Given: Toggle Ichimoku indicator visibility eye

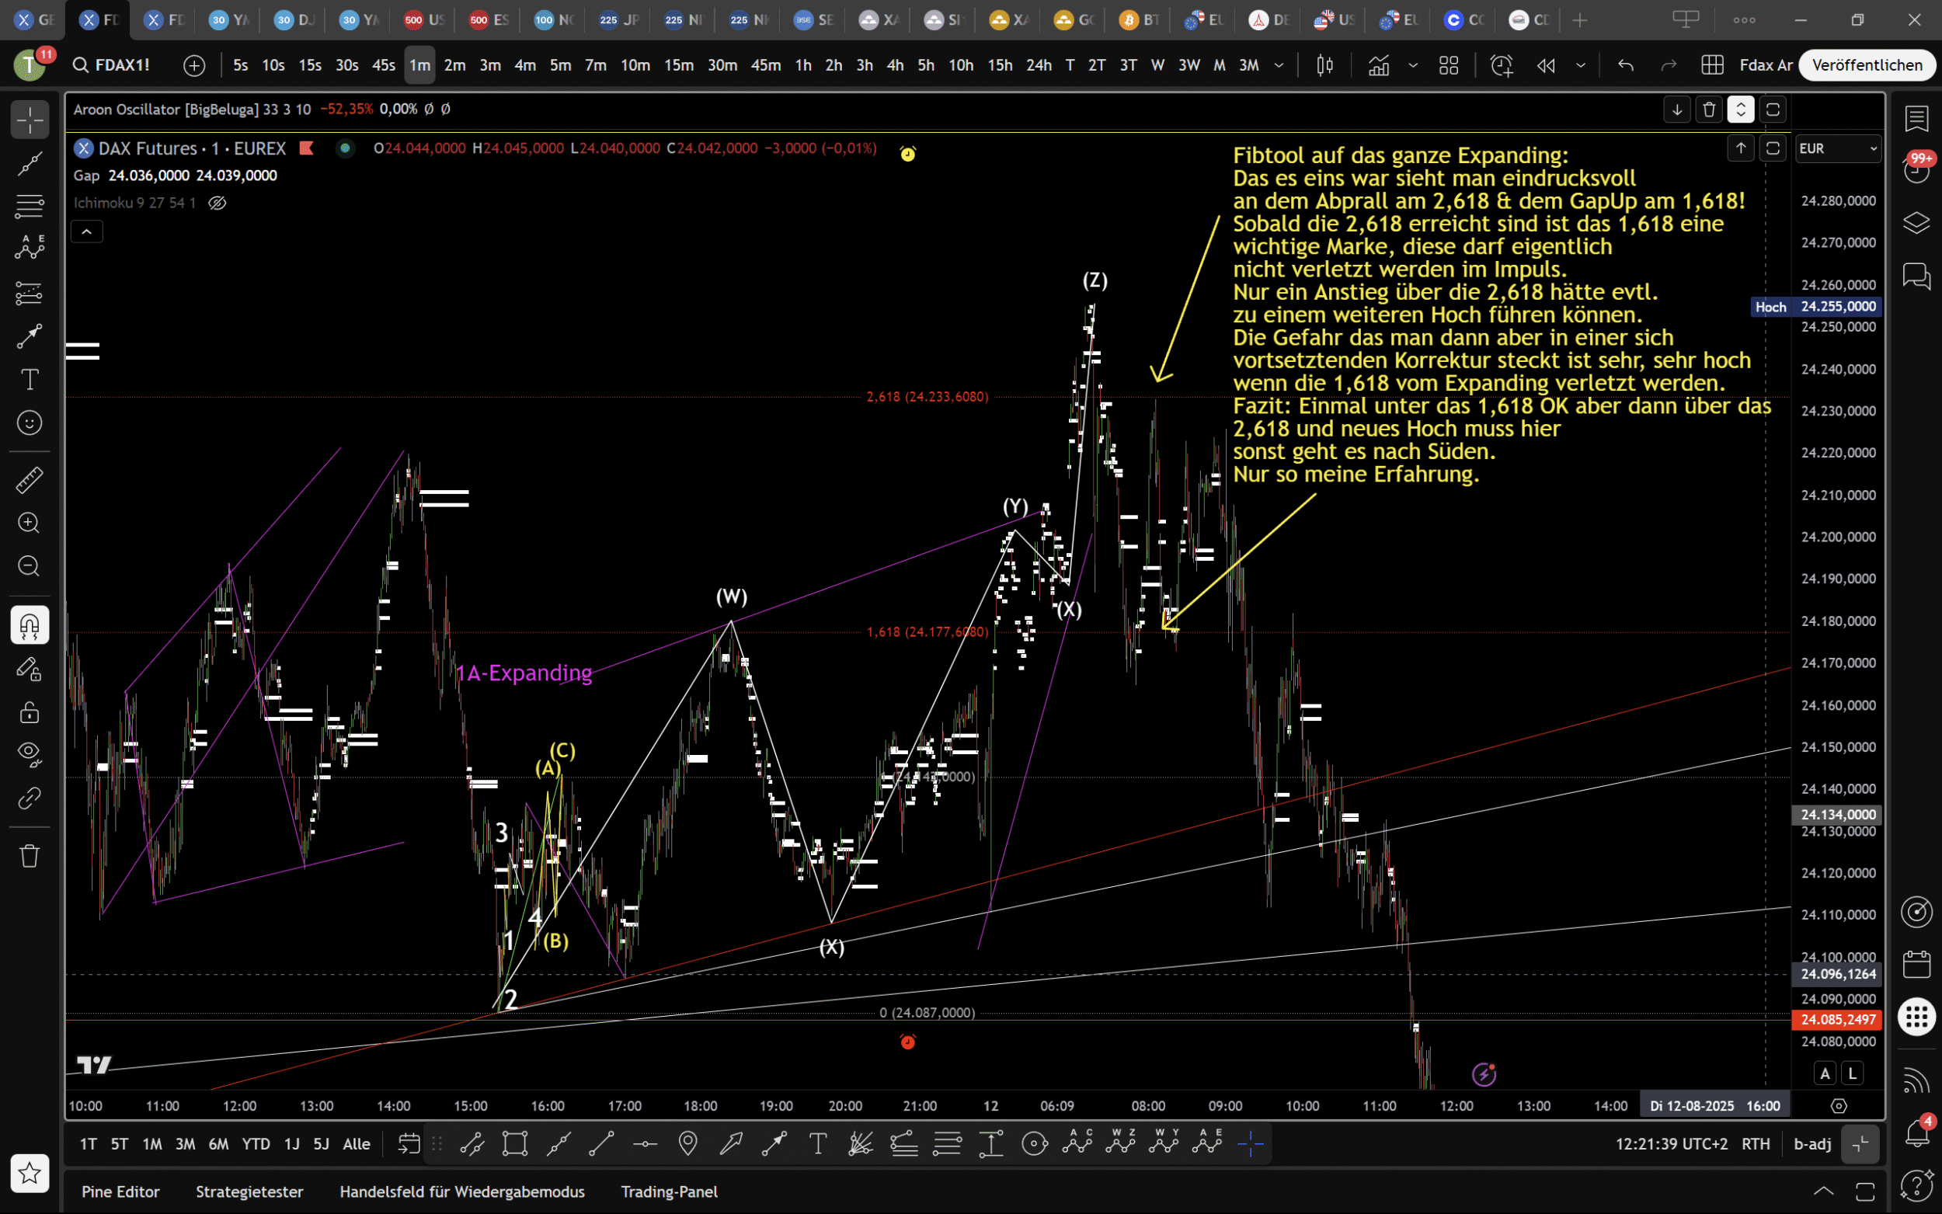Looking at the screenshot, I should click(x=218, y=202).
